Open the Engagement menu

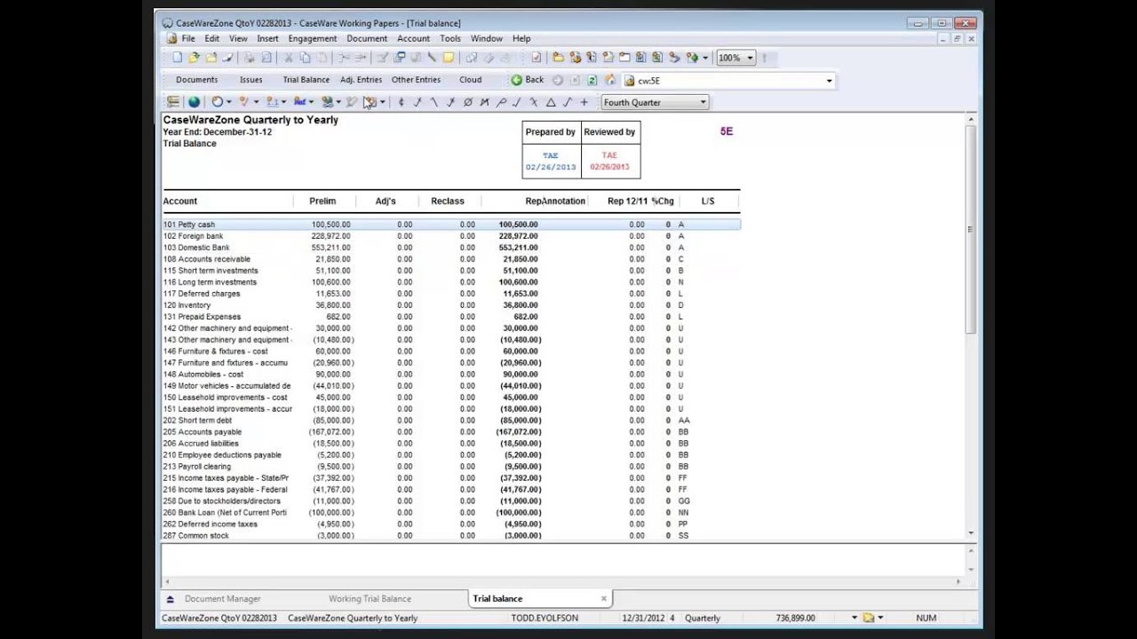pyautogui.click(x=312, y=39)
